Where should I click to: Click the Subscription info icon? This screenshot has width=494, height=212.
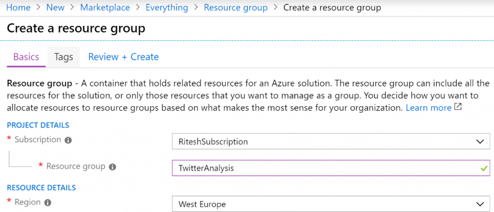(69, 140)
